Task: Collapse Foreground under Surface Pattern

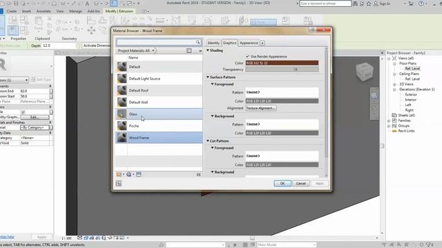Action: (212, 84)
